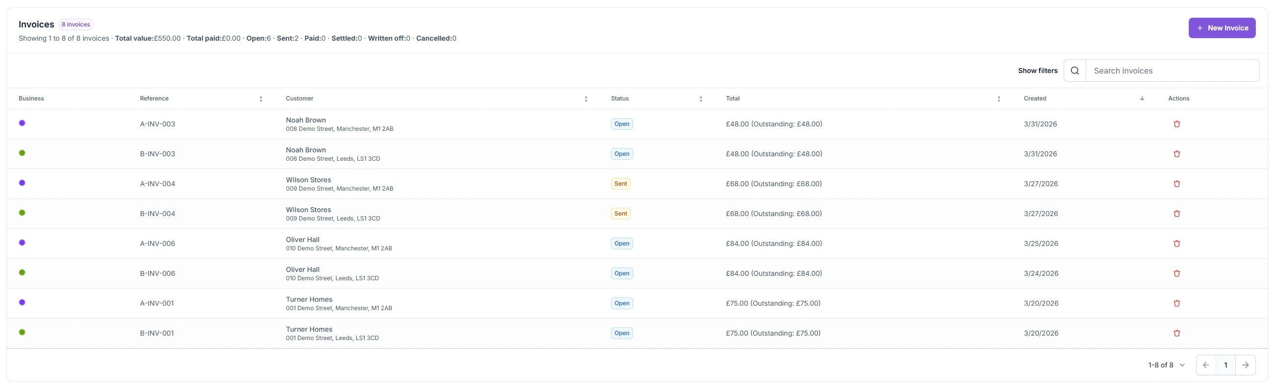Click the Reference column header label

pos(154,98)
